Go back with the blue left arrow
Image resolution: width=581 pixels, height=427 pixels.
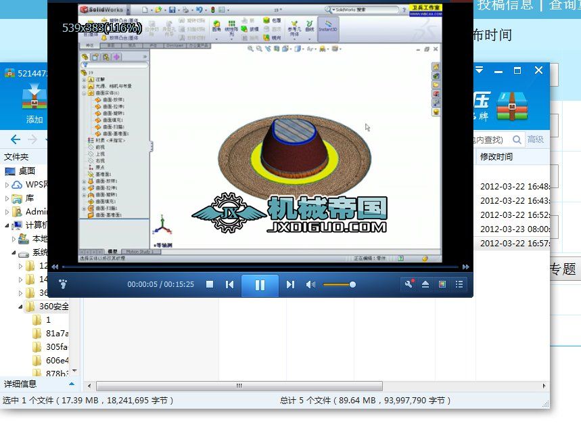(15, 139)
